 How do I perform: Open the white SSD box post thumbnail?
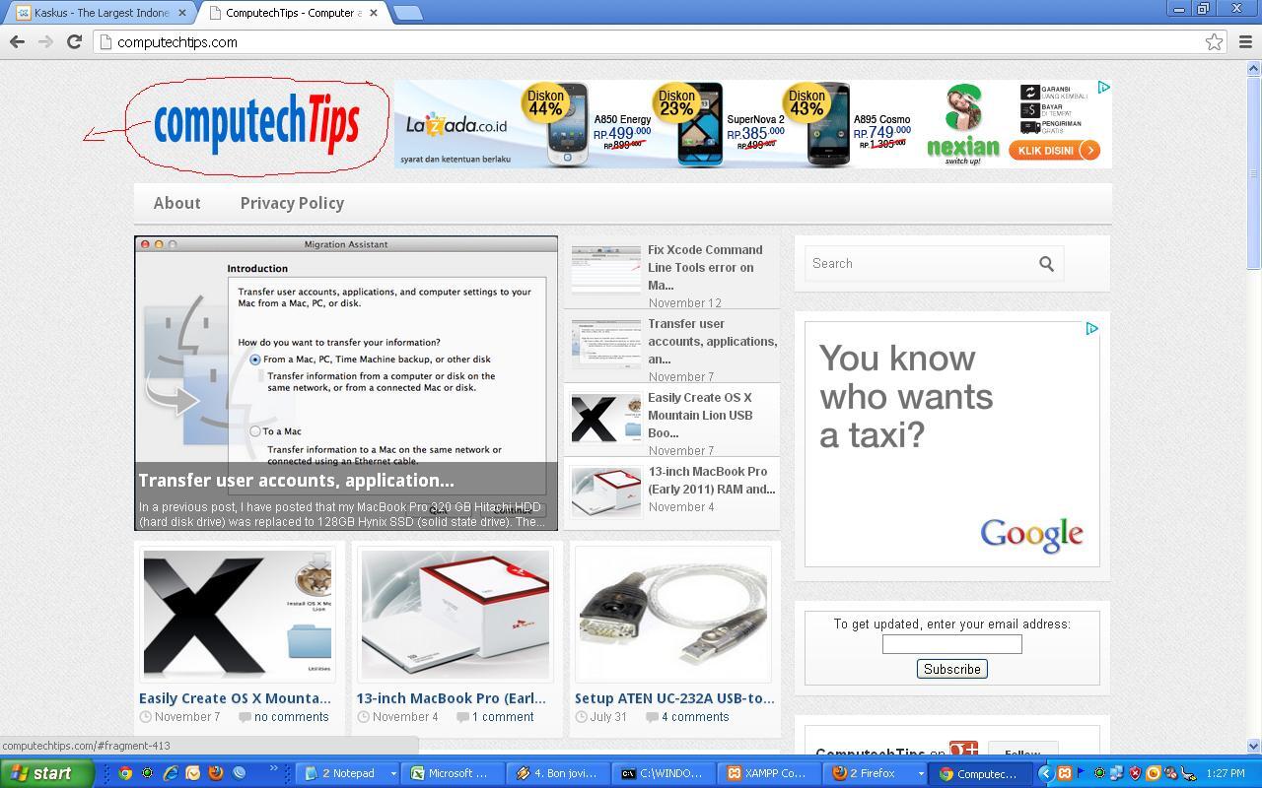pos(455,615)
